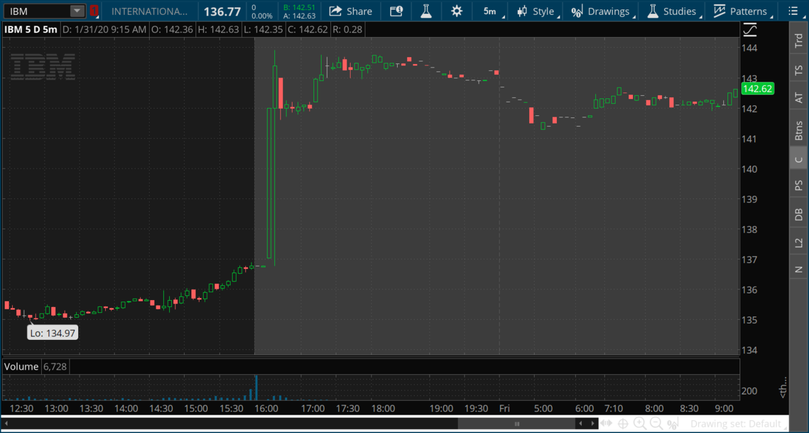Click the INTERNATIONA... company name
Screen dimensions: 809x433
point(150,11)
